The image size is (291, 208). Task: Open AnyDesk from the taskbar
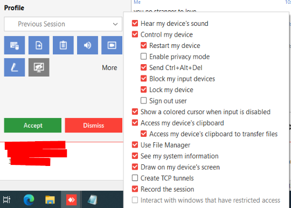tap(72, 200)
